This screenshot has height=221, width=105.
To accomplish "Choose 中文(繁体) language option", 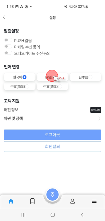I will pyautogui.click(x=53, y=87).
